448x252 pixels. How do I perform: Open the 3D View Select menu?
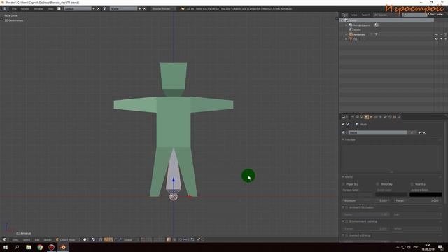(27, 239)
